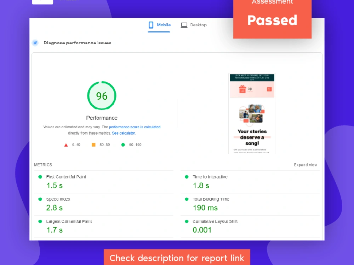Click the 'Check description for report link' banner
Screen dimensions: 354x265
(177, 257)
